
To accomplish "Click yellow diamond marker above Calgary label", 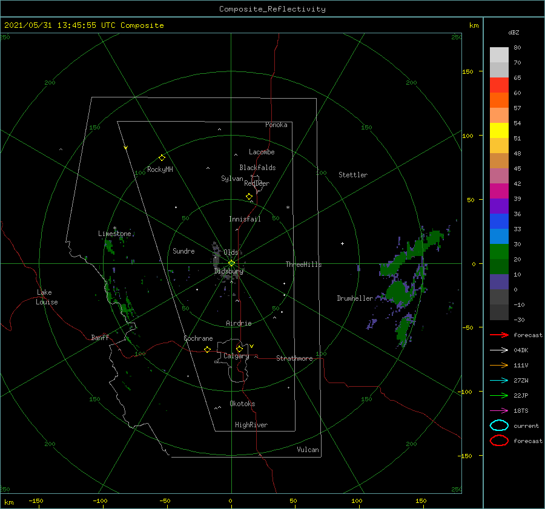I will coord(239,349).
